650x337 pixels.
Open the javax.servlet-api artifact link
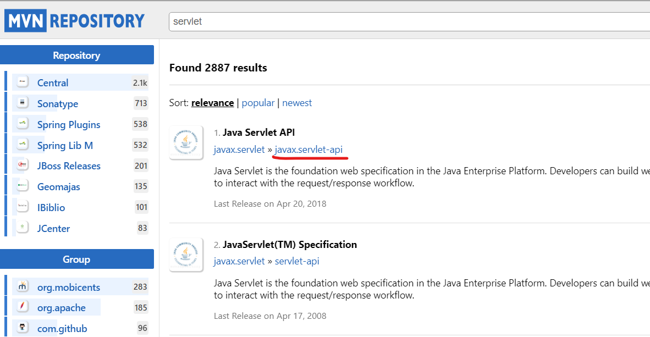point(309,150)
